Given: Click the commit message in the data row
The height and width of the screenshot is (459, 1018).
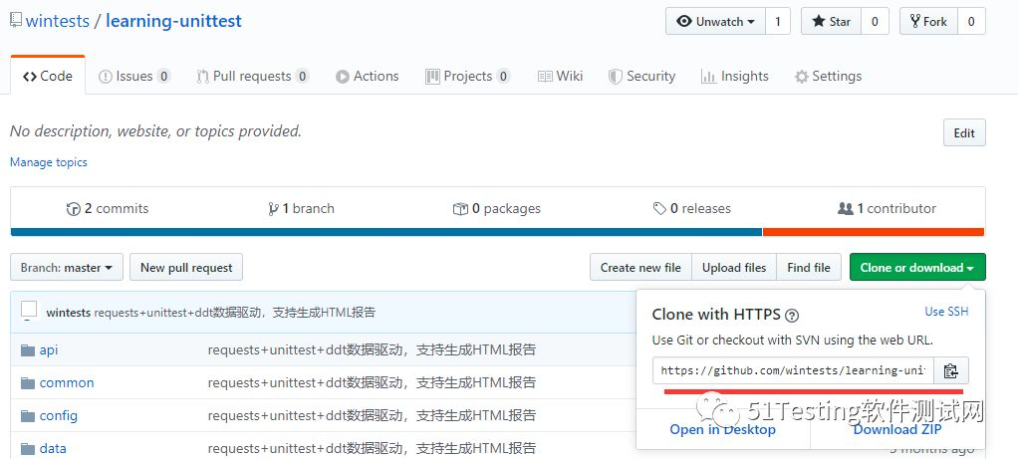Looking at the screenshot, I should tap(372, 449).
